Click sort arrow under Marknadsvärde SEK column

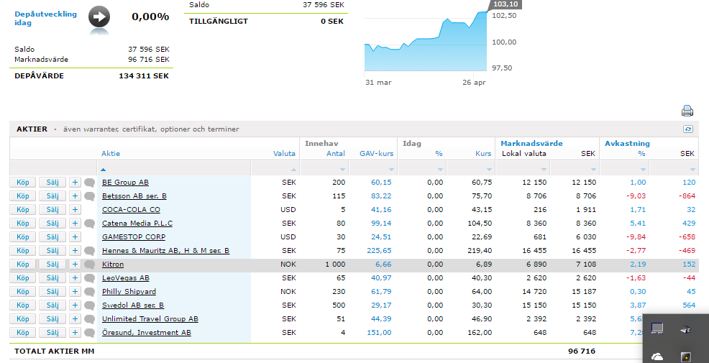pos(593,170)
